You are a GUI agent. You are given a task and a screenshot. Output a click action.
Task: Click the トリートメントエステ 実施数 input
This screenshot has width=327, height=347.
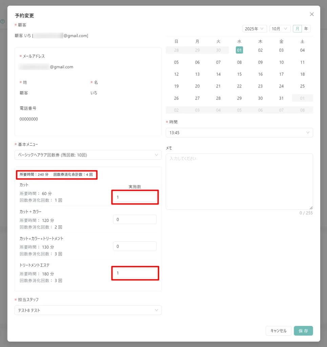pos(135,273)
